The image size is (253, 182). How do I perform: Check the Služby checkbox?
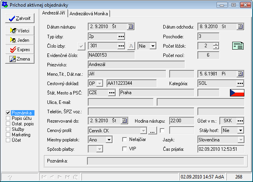(8, 129)
